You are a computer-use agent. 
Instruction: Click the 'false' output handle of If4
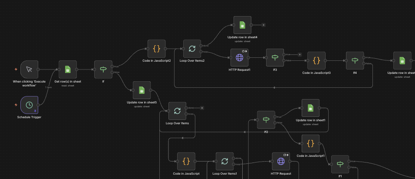tap(364, 63)
